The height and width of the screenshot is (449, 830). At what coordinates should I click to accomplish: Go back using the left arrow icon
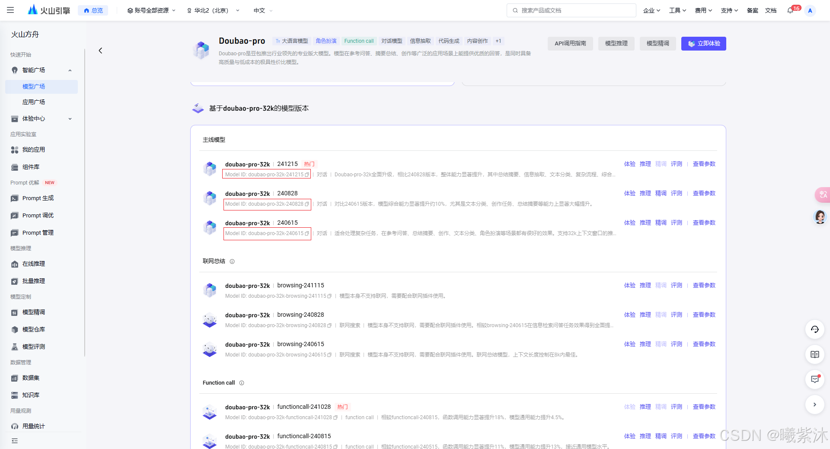pyautogui.click(x=100, y=51)
